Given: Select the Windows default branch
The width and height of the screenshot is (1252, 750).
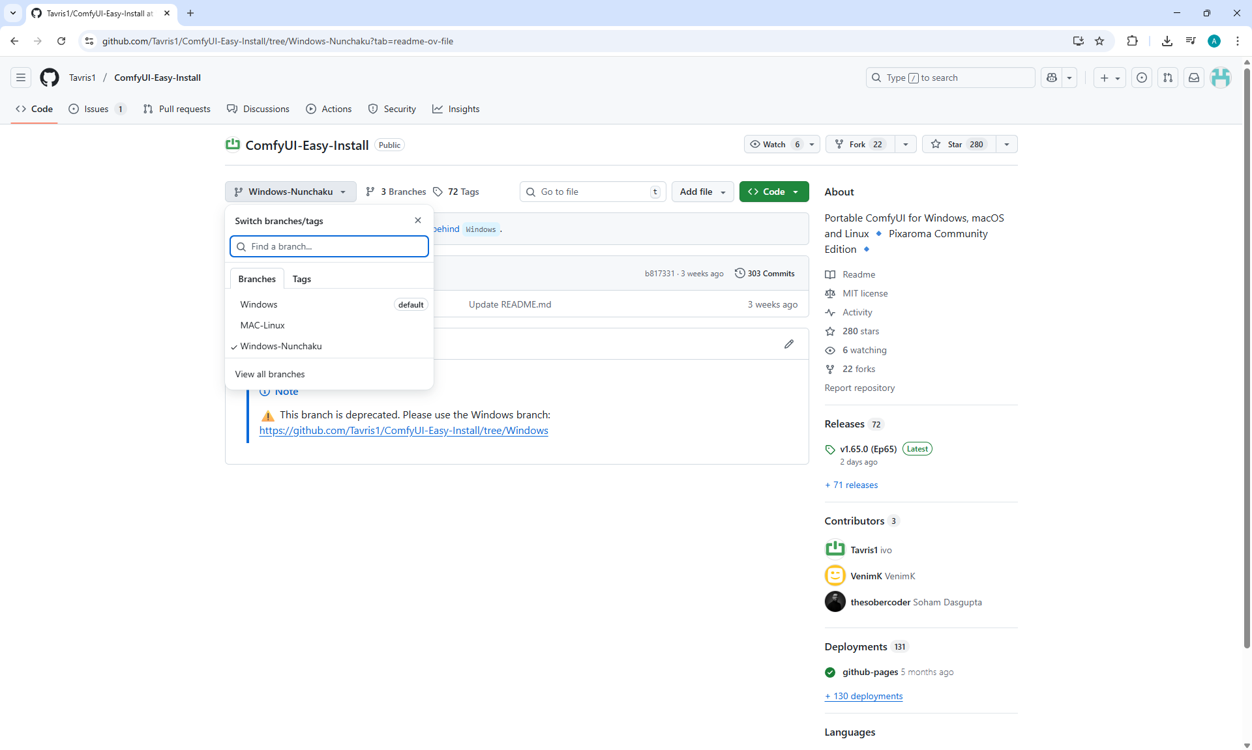Looking at the screenshot, I should click(x=259, y=304).
